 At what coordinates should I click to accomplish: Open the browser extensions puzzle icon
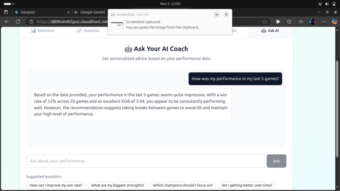[289, 22]
